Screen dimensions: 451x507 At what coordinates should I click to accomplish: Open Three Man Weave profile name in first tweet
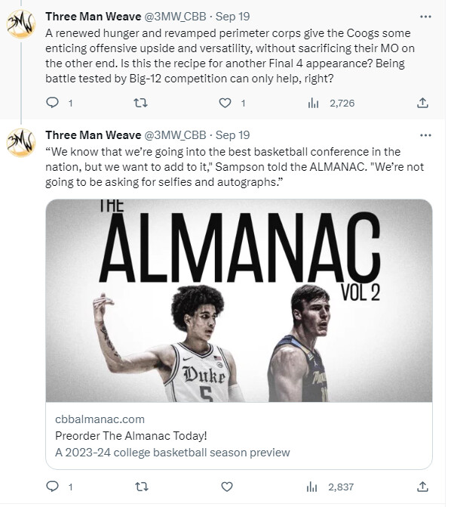point(94,17)
